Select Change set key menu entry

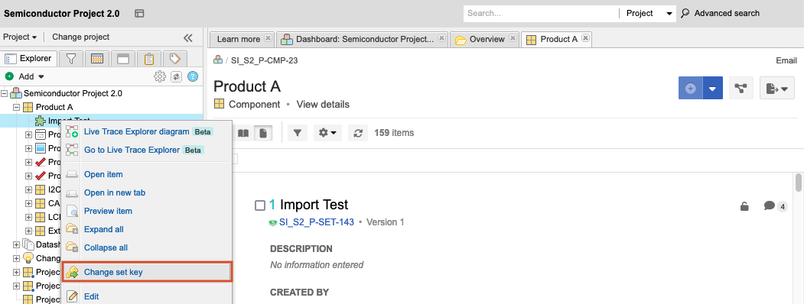coord(148,272)
